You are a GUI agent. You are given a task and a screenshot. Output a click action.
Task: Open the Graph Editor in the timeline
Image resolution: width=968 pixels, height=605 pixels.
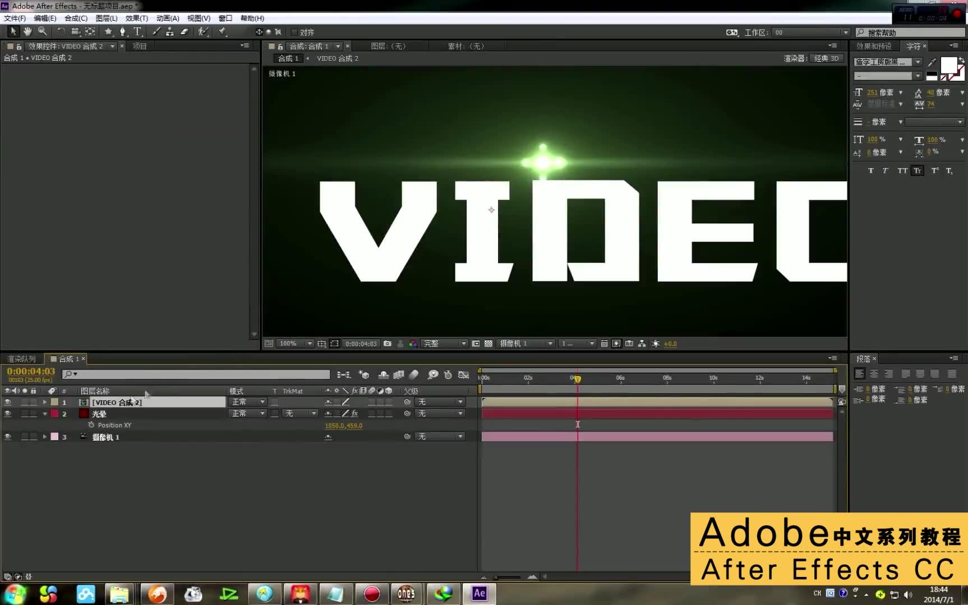[x=463, y=375]
